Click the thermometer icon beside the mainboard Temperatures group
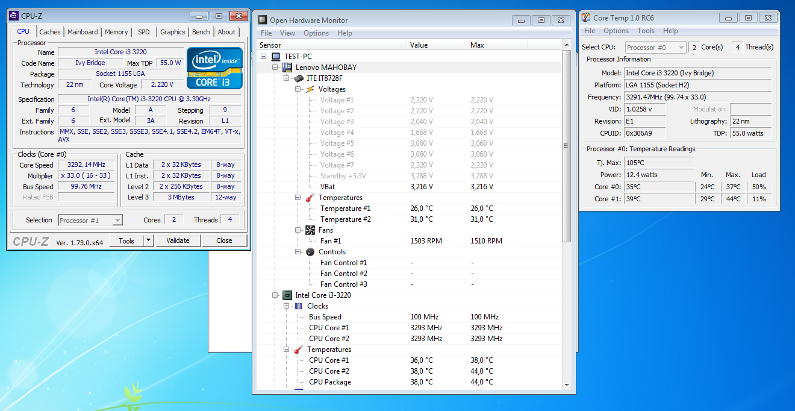 click(x=310, y=198)
